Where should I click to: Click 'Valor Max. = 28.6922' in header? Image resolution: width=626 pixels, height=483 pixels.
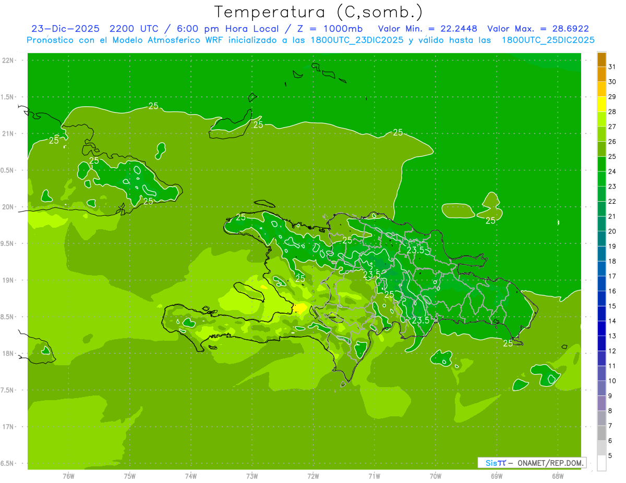tap(538, 29)
